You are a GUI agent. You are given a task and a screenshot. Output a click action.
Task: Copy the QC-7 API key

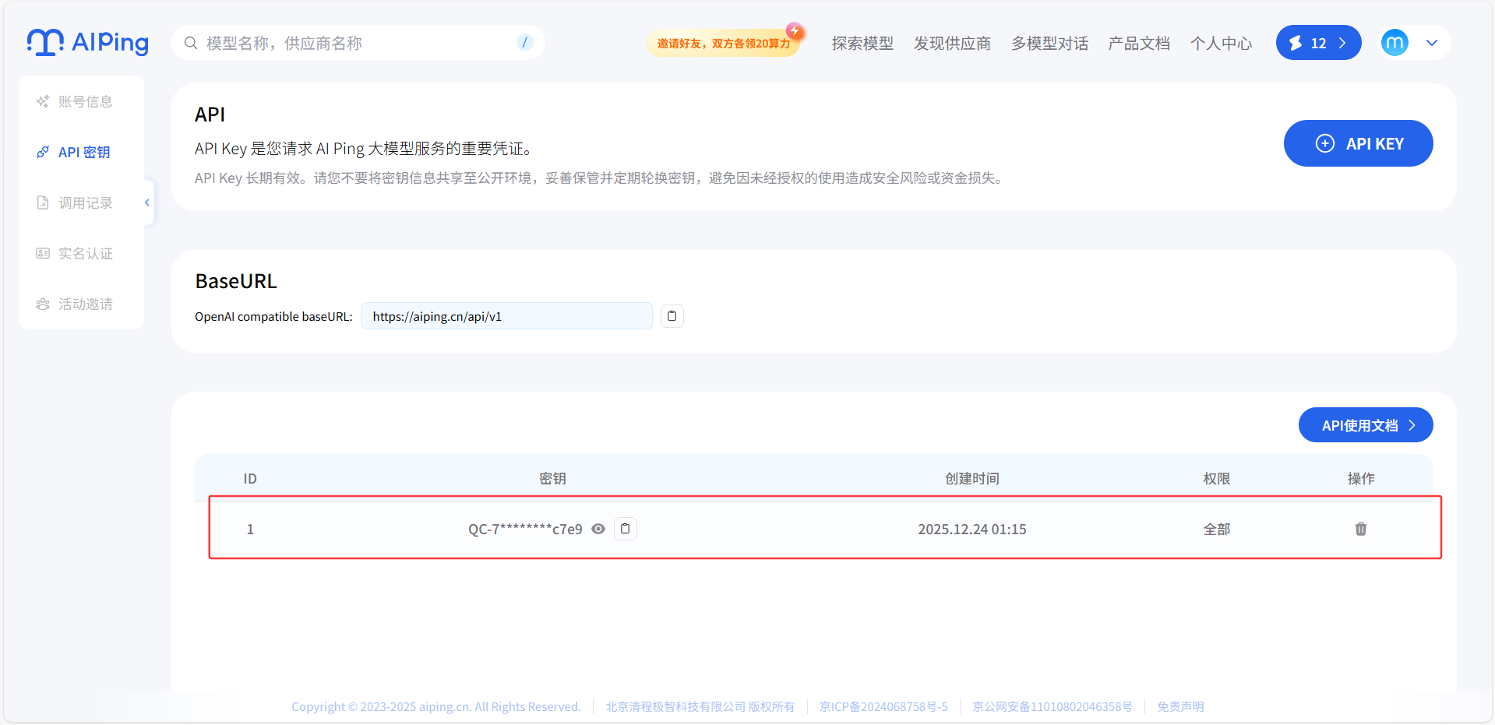[x=625, y=529]
